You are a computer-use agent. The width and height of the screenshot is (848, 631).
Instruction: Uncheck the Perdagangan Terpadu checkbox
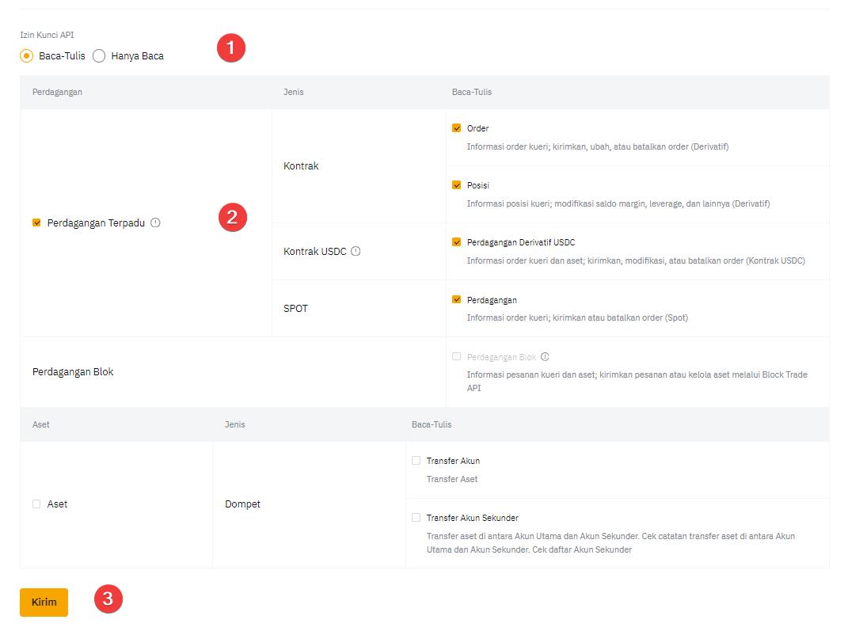[36, 223]
